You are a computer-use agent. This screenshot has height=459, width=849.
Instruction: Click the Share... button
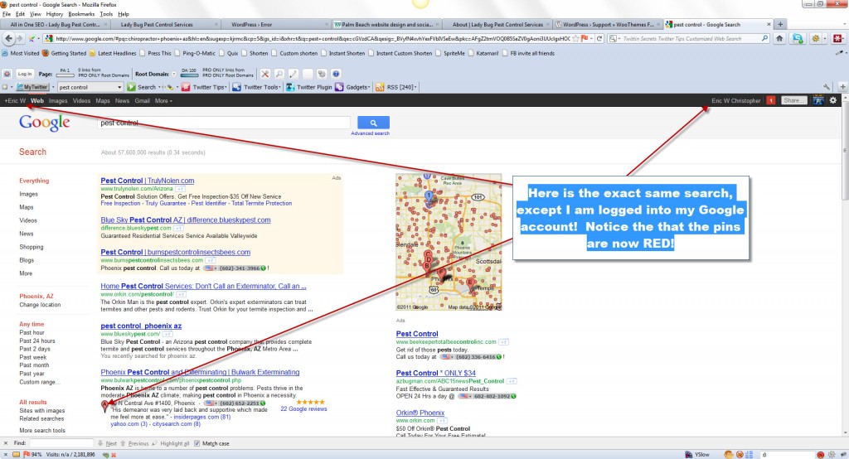[x=794, y=100]
